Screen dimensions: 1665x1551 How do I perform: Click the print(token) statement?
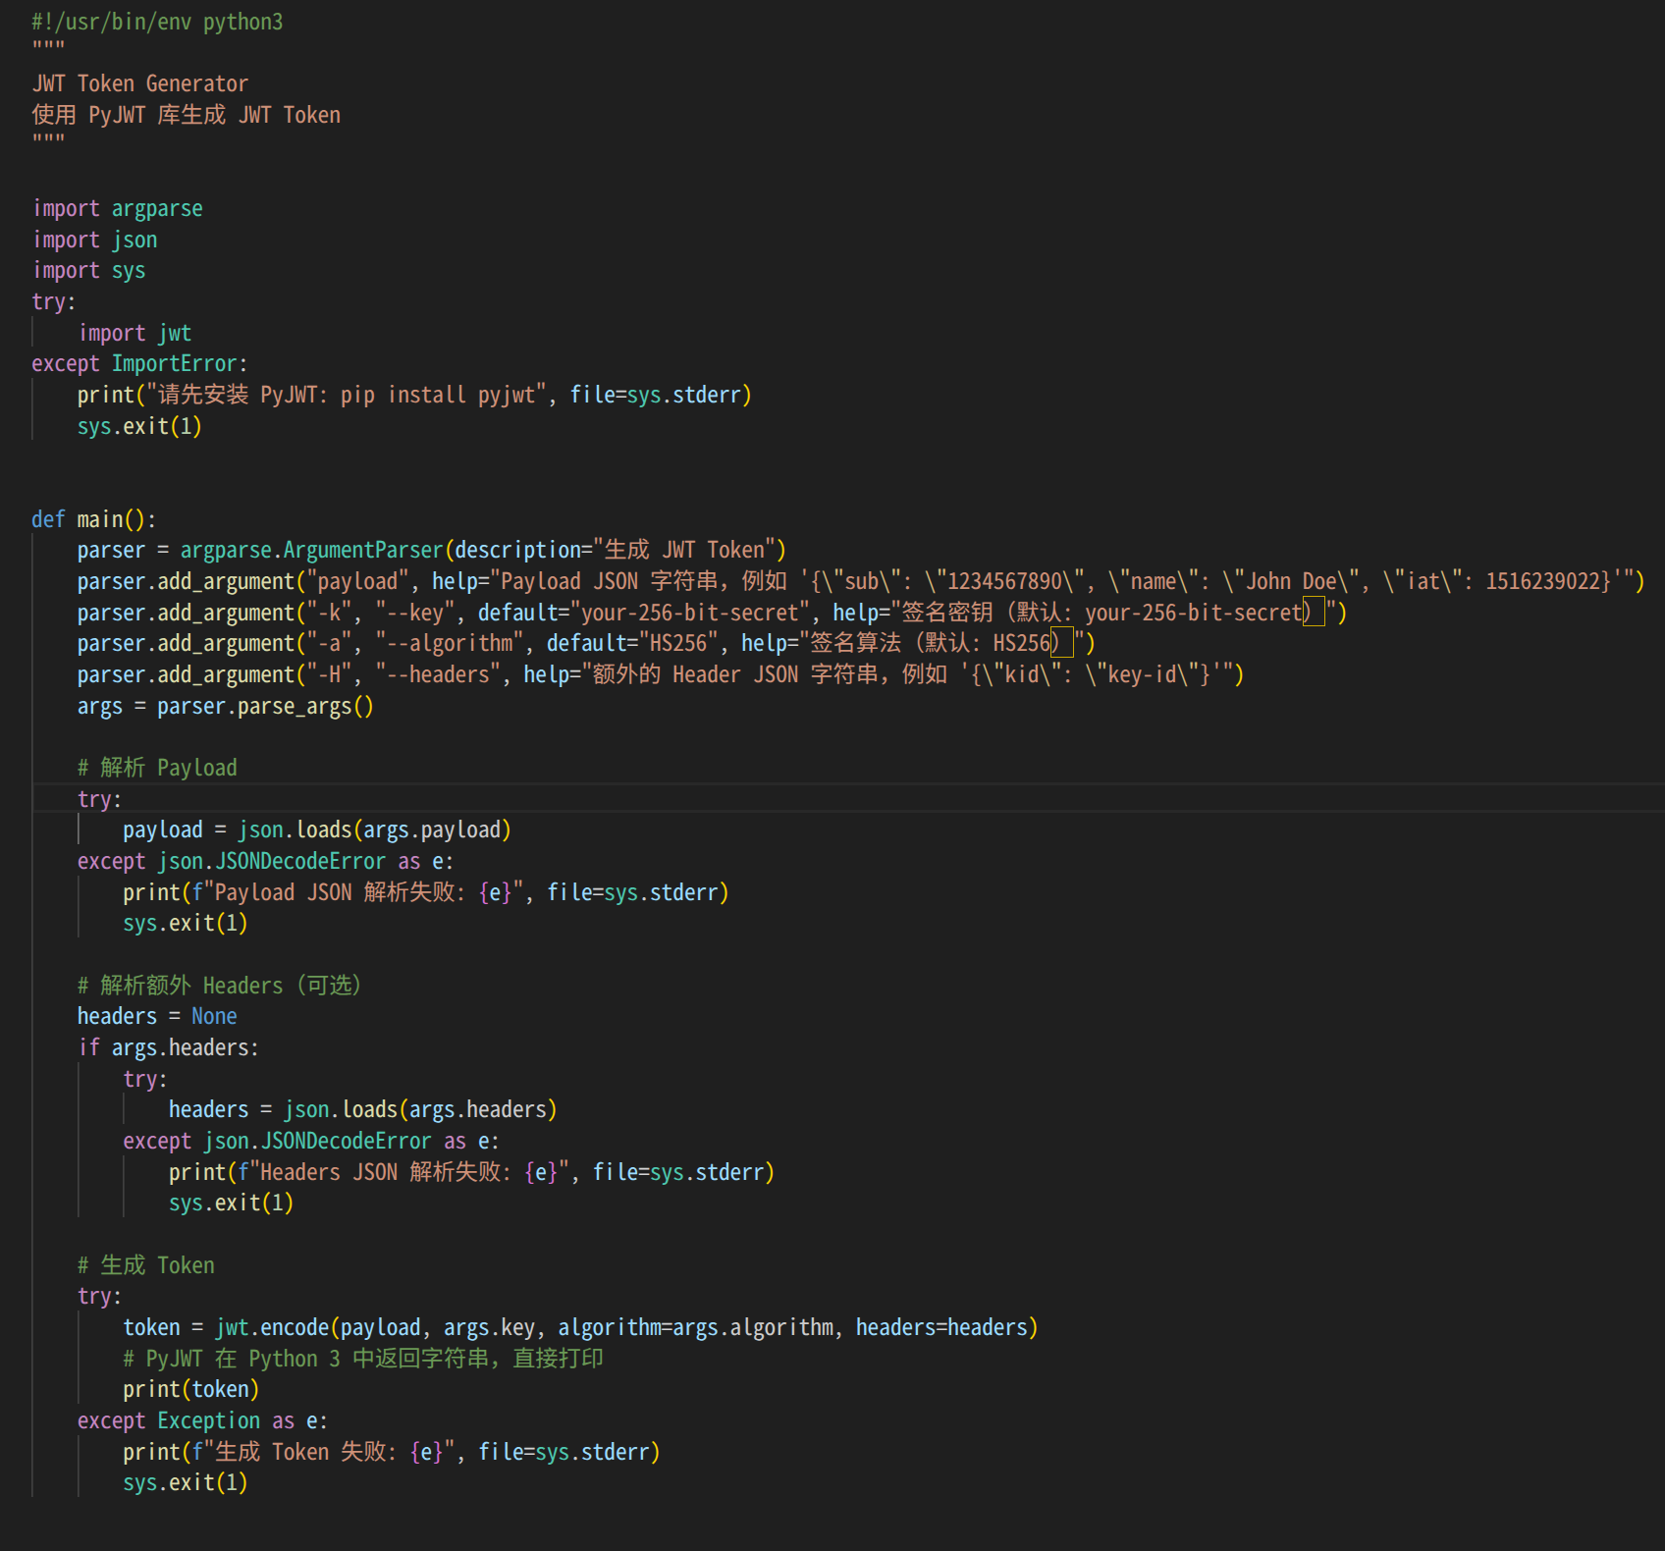(191, 1389)
